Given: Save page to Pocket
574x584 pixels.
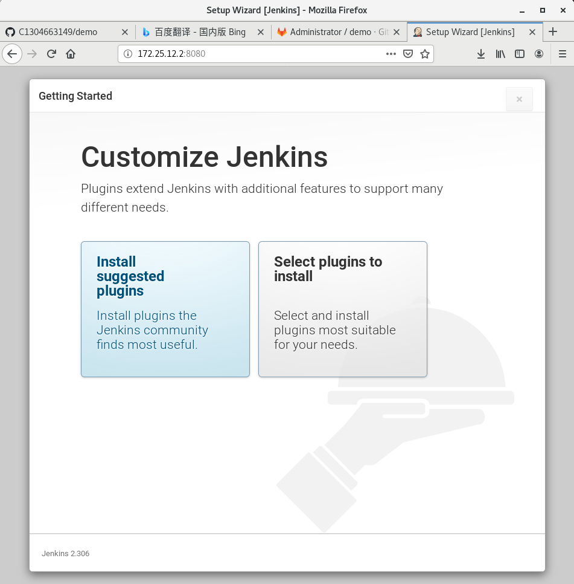Looking at the screenshot, I should [408, 54].
